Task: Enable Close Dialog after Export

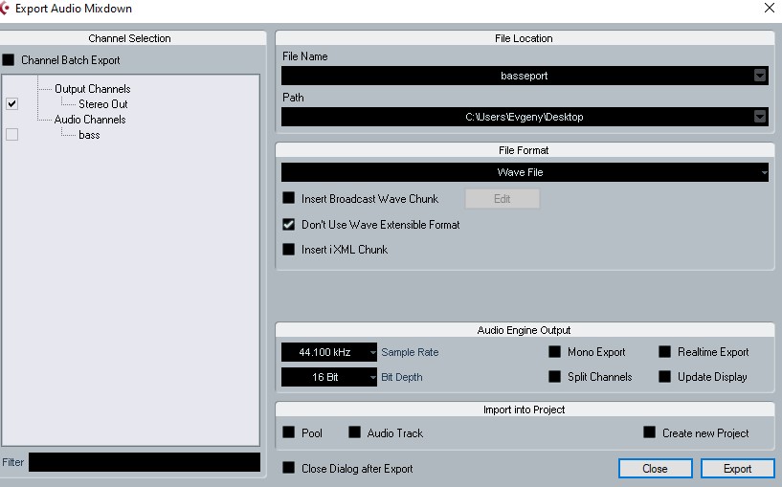Action: (289, 468)
